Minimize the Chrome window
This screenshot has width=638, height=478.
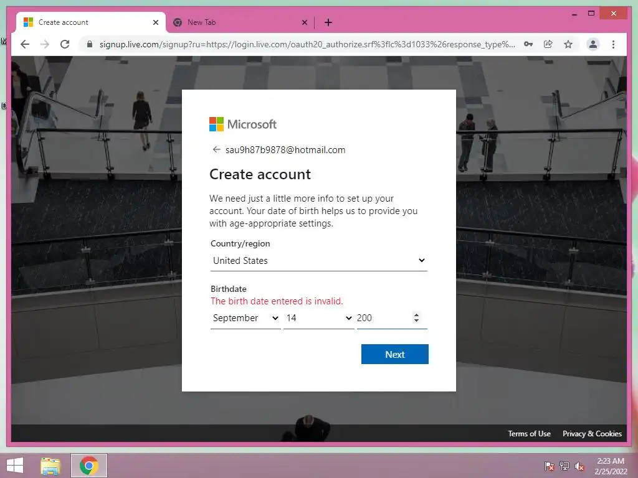click(x=574, y=14)
